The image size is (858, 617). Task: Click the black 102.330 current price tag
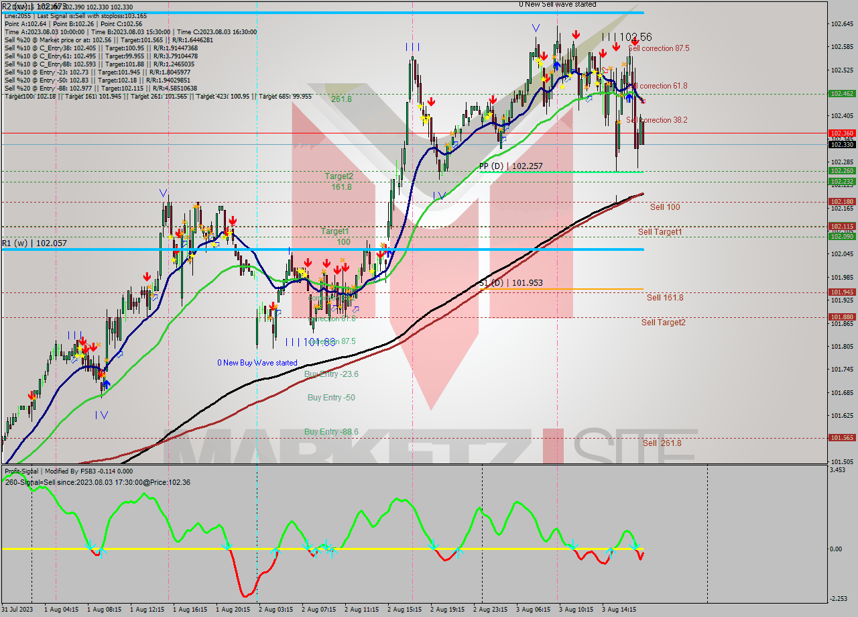[x=841, y=144]
